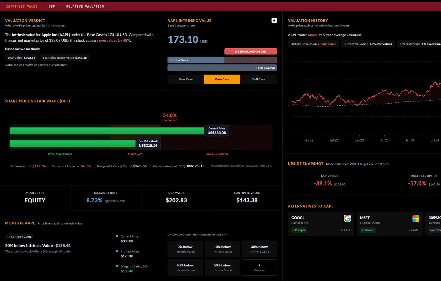The width and height of the screenshot is (441, 281).
Task: Click the DCF VALUE stat tile showing $202.83
Action: coord(176,197)
